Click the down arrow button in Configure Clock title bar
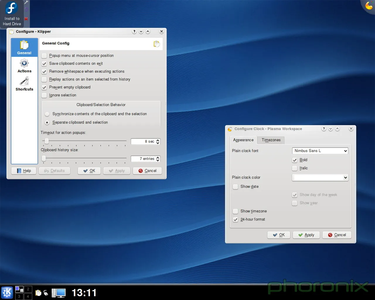 (x=330, y=129)
